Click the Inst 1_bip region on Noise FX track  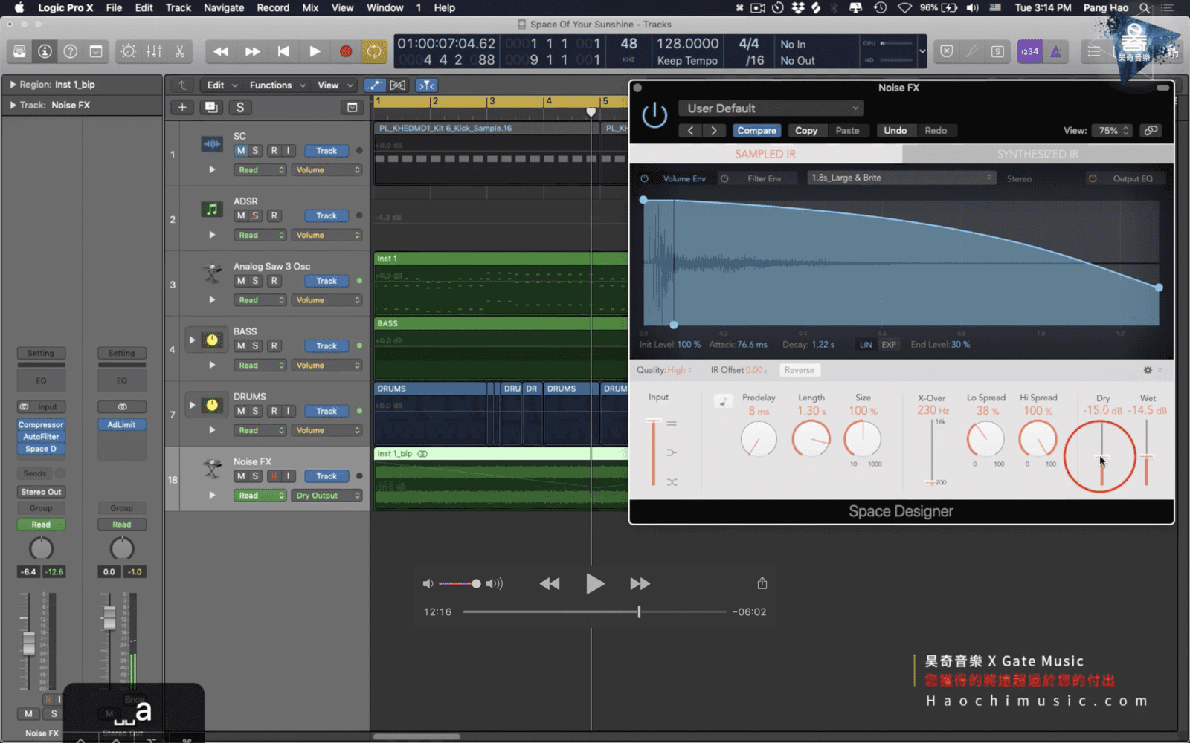click(501, 478)
